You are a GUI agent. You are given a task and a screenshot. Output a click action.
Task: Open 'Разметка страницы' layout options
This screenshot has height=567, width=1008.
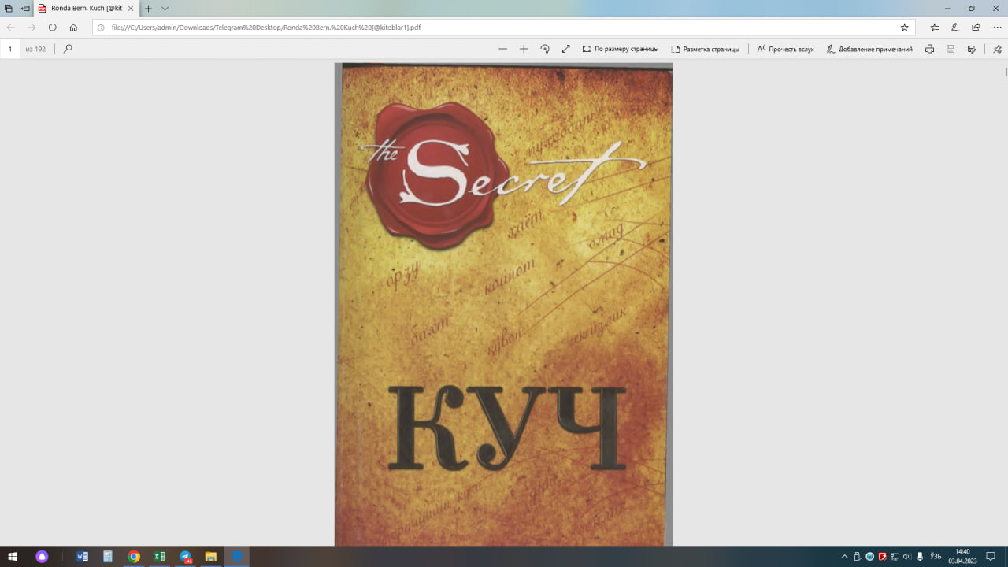[705, 49]
